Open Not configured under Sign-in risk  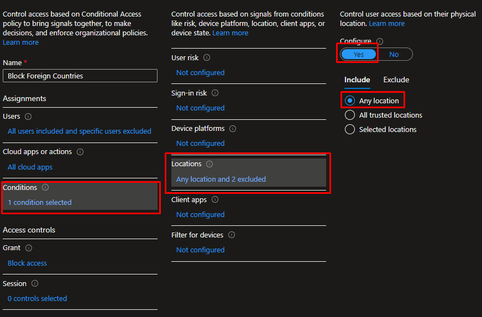click(x=200, y=108)
